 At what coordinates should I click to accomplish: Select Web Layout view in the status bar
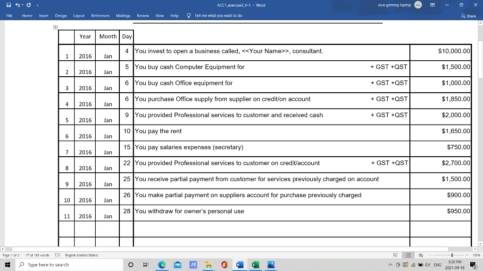(420, 255)
